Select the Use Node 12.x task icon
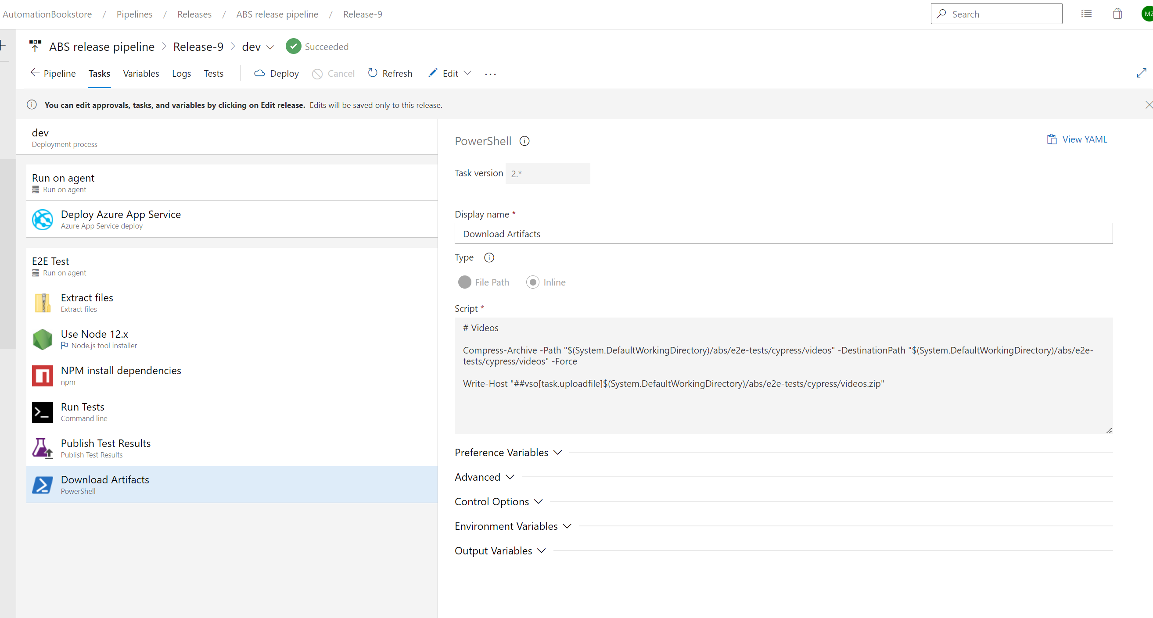 pyautogui.click(x=43, y=339)
